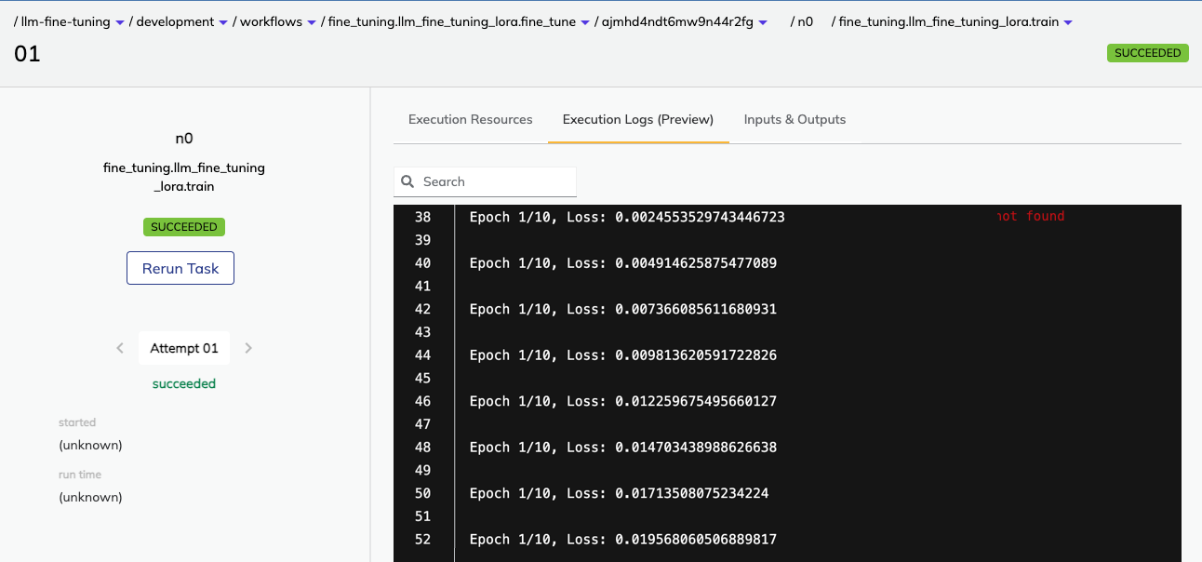This screenshot has width=1202, height=562.
Task: Click the Attempt 01 label
Action: [x=183, y=347]
